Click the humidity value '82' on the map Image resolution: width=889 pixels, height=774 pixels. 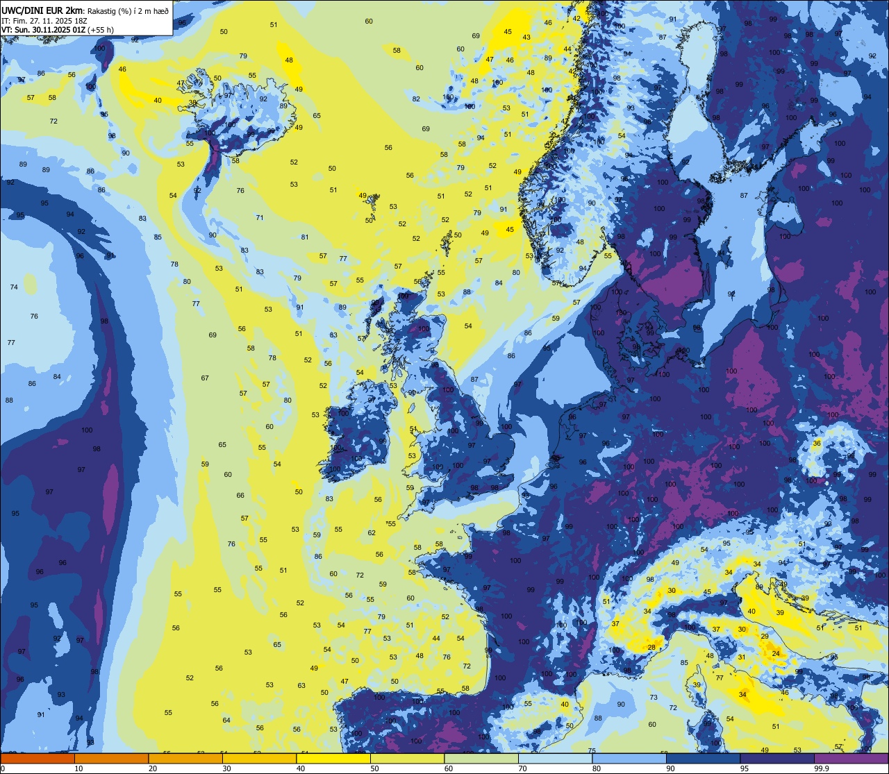point(416,99)
